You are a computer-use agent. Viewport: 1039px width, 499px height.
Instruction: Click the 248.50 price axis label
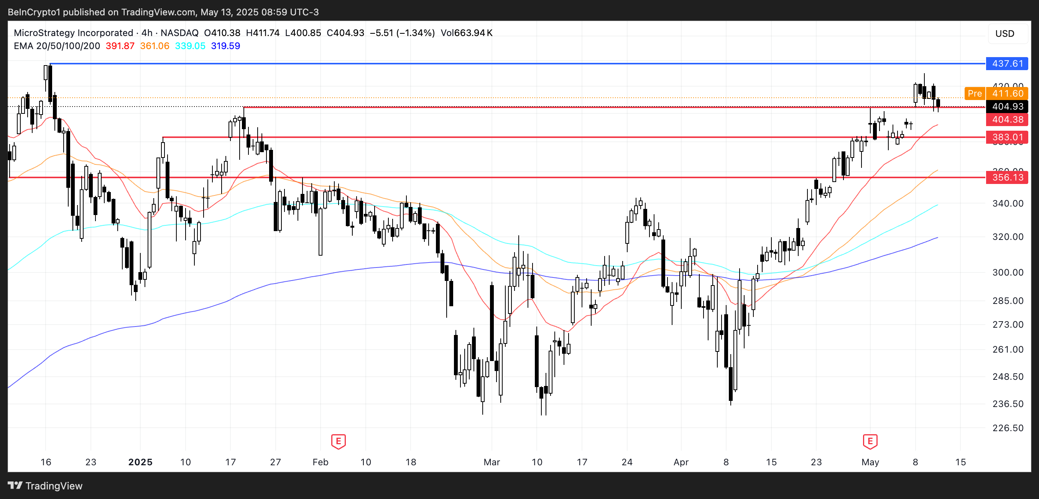(x=1008, y=376)
